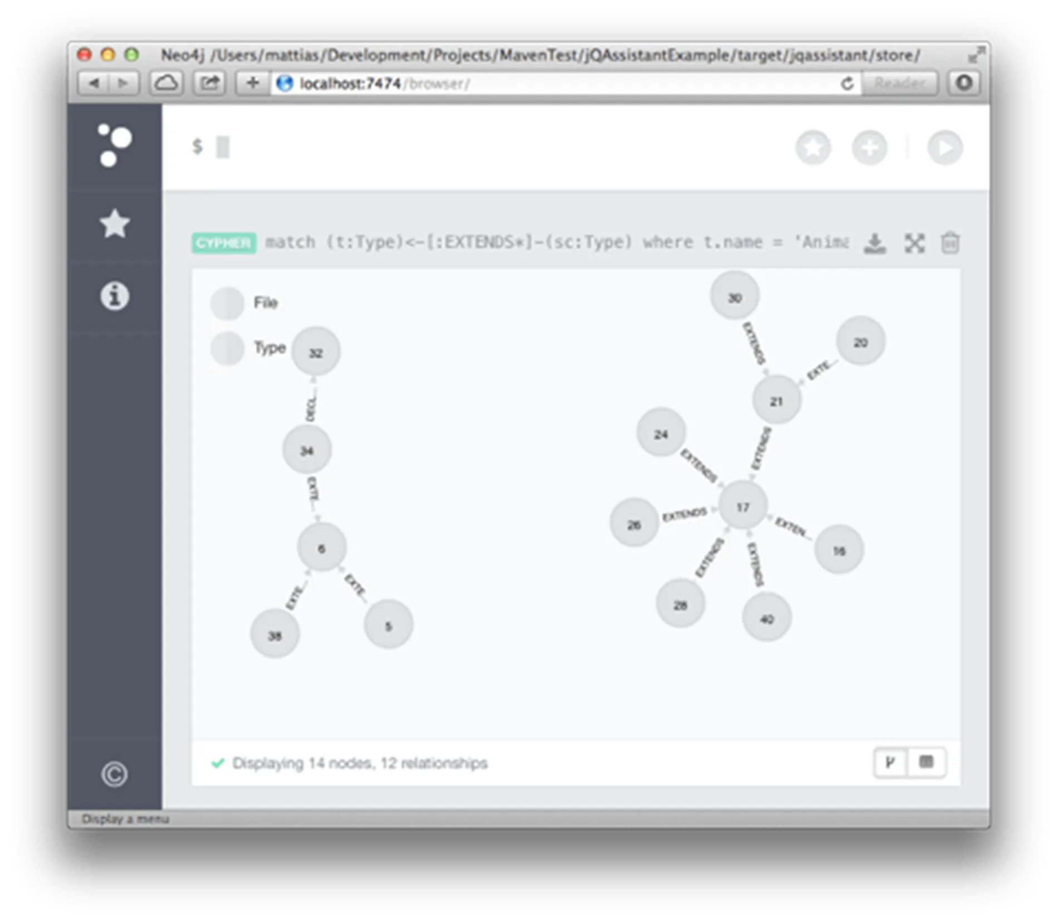Toggle the File label filter circle
This screenshot has height=922, width=1058.
pos(228,303)
